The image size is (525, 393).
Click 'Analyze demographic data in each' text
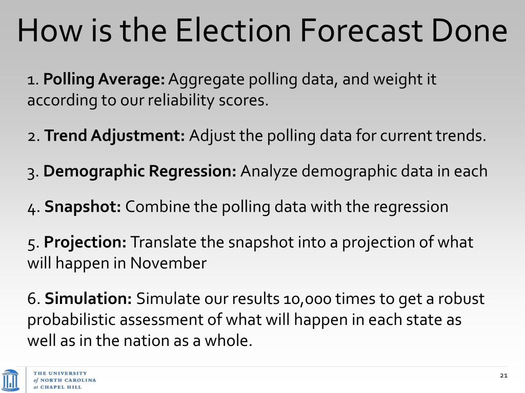(364, 171)
